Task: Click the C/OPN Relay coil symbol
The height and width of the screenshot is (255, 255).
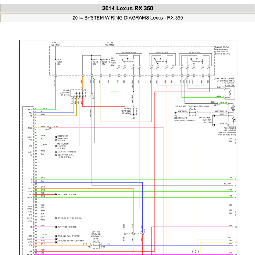Action: 167,61
